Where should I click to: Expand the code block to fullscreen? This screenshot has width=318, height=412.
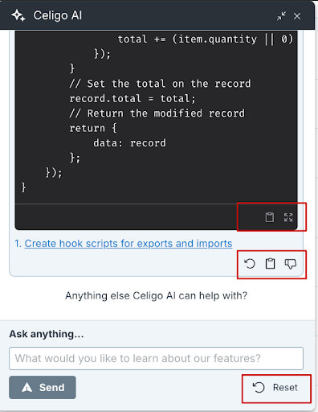point(288,217)
